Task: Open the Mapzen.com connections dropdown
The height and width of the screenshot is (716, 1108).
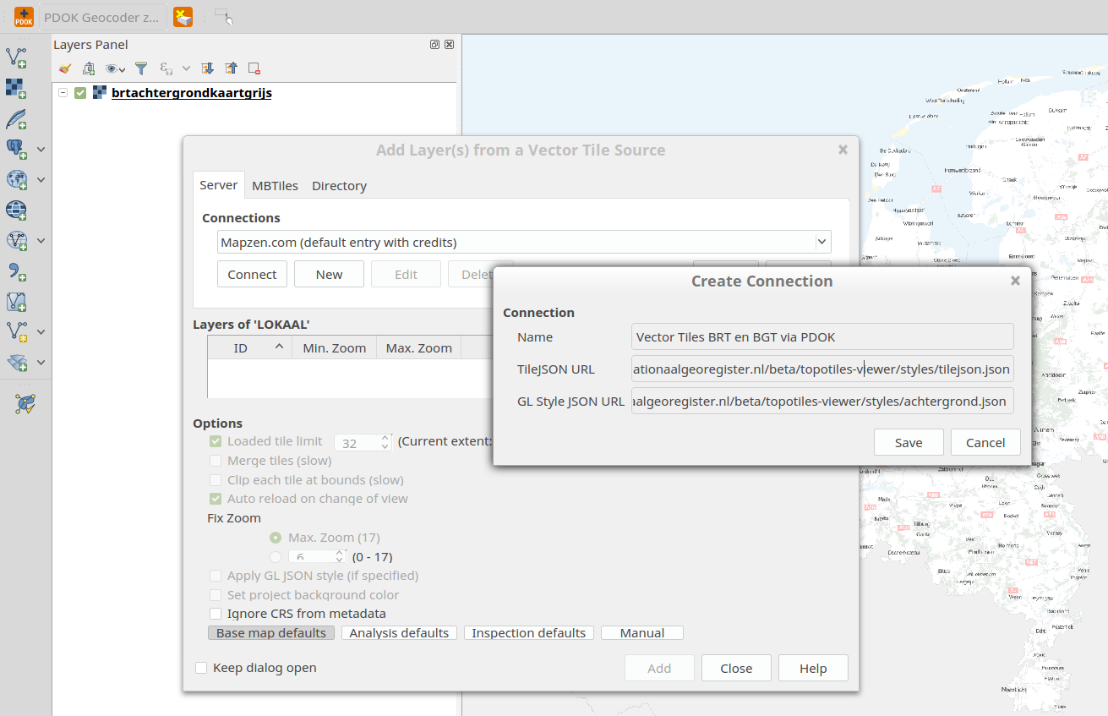Action: tap(524, 243)
